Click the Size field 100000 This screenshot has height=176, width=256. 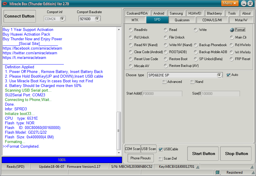coord(220,94)
